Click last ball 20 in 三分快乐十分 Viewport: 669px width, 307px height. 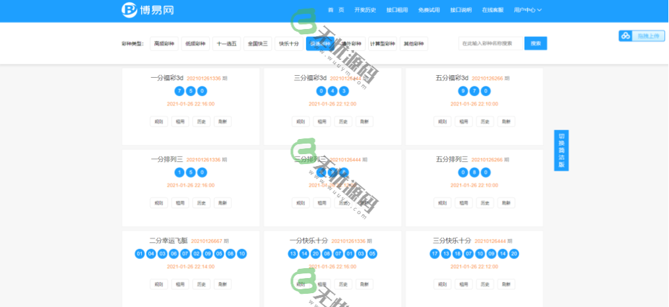click(515, 254)
